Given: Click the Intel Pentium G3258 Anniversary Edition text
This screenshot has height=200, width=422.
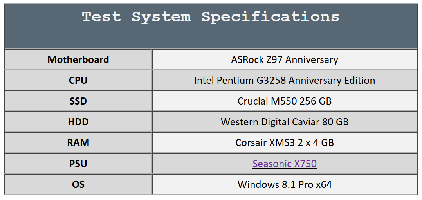Looking at the screenshot, I should tap(285, 80).
